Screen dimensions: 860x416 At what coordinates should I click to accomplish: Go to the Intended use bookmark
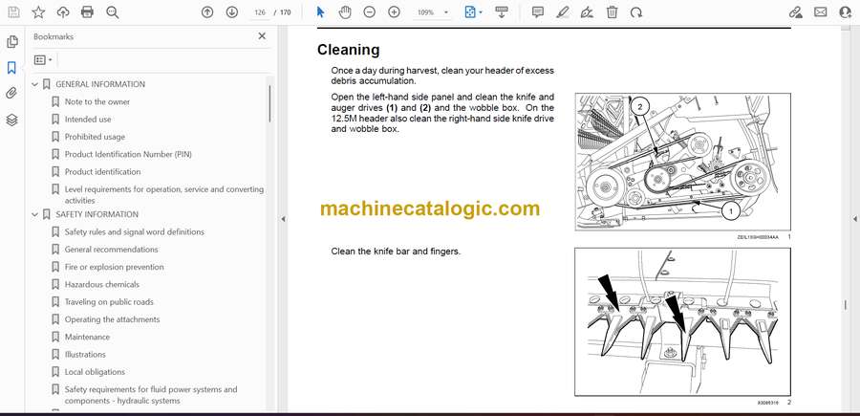[88, 120]
